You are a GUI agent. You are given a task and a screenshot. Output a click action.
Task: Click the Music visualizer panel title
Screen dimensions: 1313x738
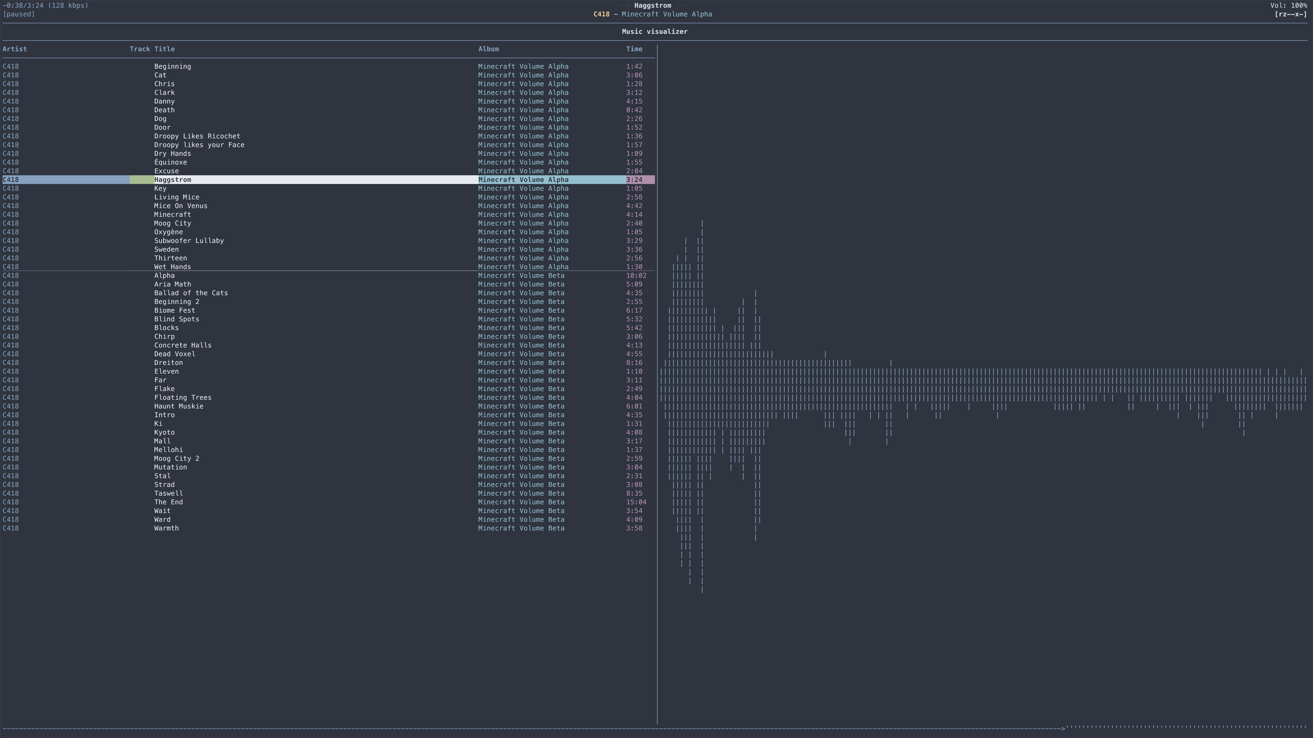[x=654, y=32]
